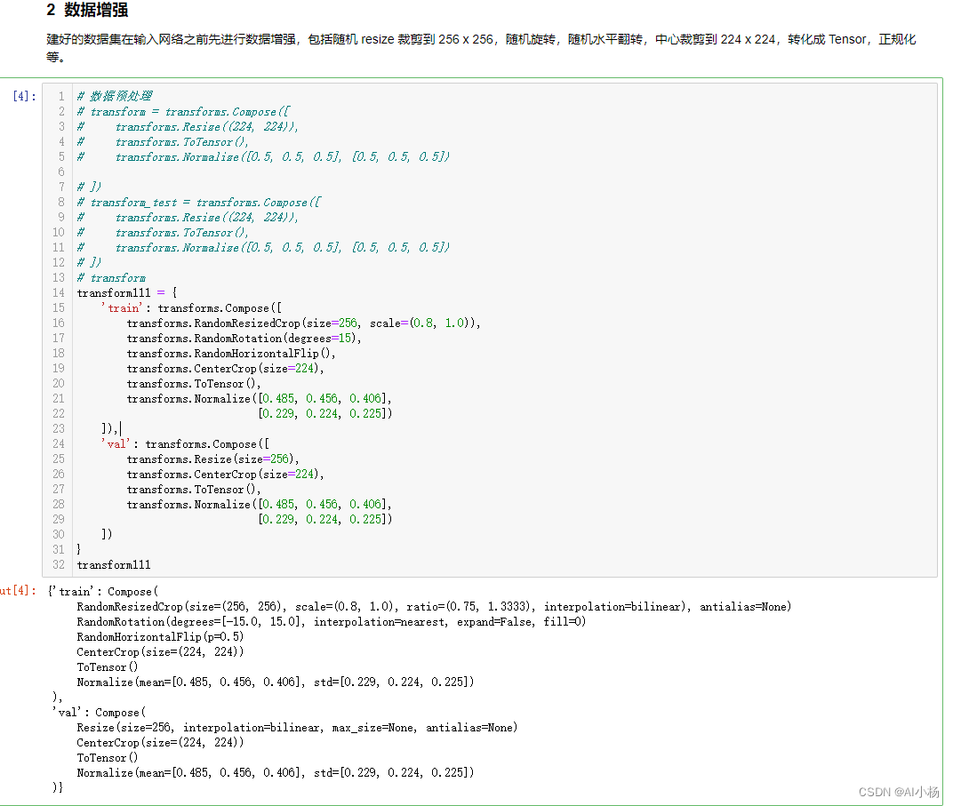Click line 28 Normalize mean values
The height and width of the screenshot is (806, 953).
pos(259,504)
